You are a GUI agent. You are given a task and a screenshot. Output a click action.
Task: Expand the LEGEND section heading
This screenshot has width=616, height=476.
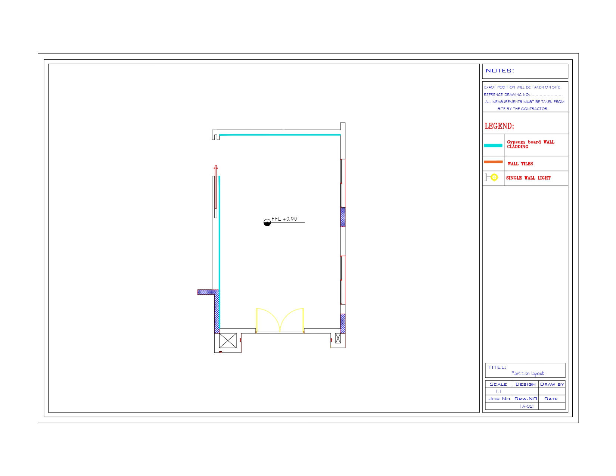[x=500, y=126]
